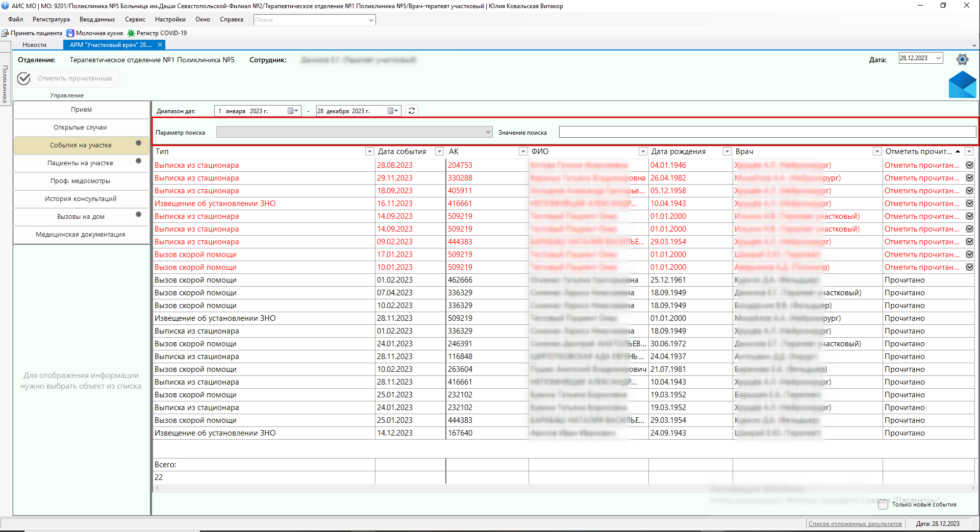Viewport: 980px width, 532px height.
Task: Click in the Значение поиска input field
Action: tap(768, 132)
